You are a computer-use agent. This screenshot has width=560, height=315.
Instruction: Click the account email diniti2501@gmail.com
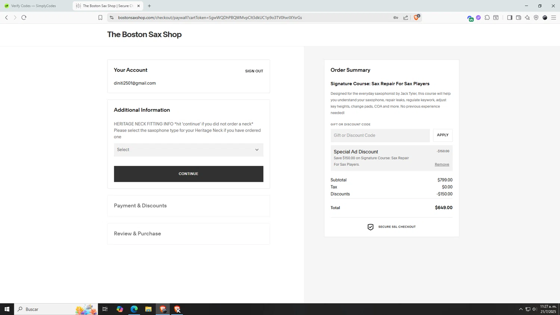point(135,83)
